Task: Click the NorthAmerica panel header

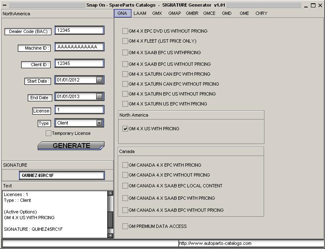Action: pyautogui.click(x=57, y=14)
